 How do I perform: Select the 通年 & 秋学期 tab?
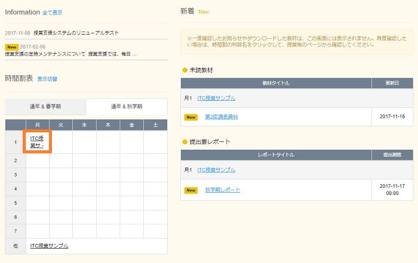126,107
